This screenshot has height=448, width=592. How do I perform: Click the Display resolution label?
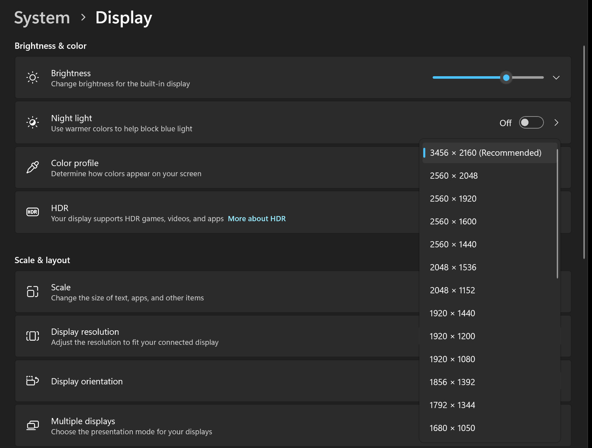coord(85,332)
